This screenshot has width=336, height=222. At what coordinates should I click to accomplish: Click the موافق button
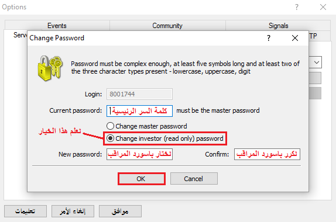[x=120, y=211]
